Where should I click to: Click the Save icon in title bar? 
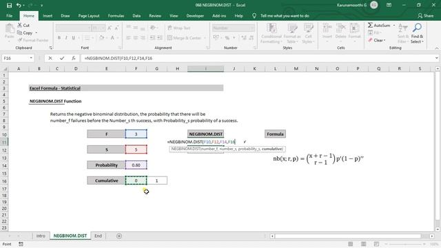point(9,6)
